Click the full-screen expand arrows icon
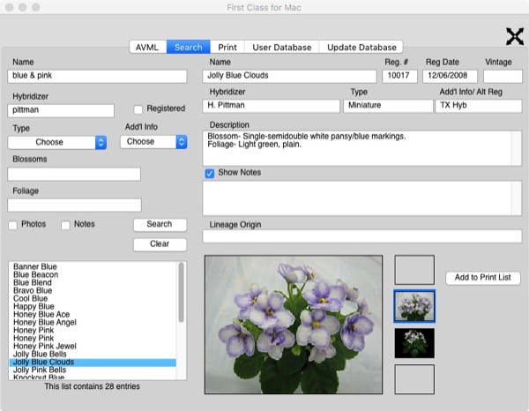The image size is (529, 411). click(x=515, y=36)
